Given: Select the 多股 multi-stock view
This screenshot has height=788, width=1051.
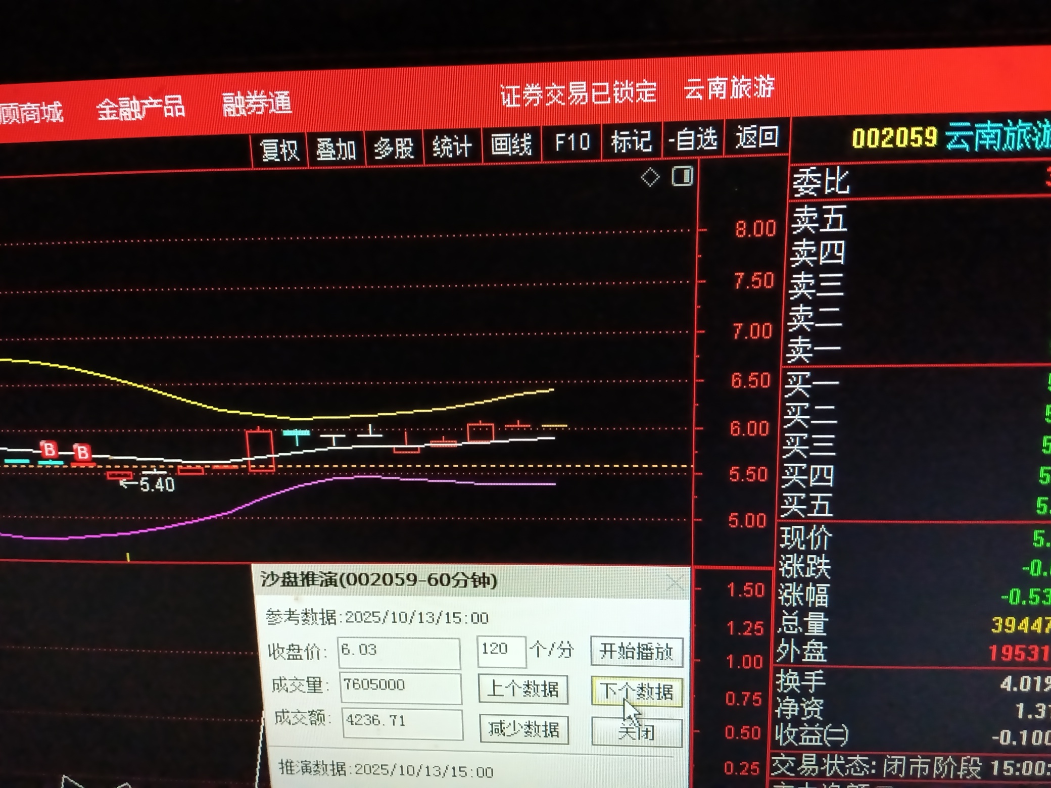Looking at the screenshot, I should click(x=394, y=148).
